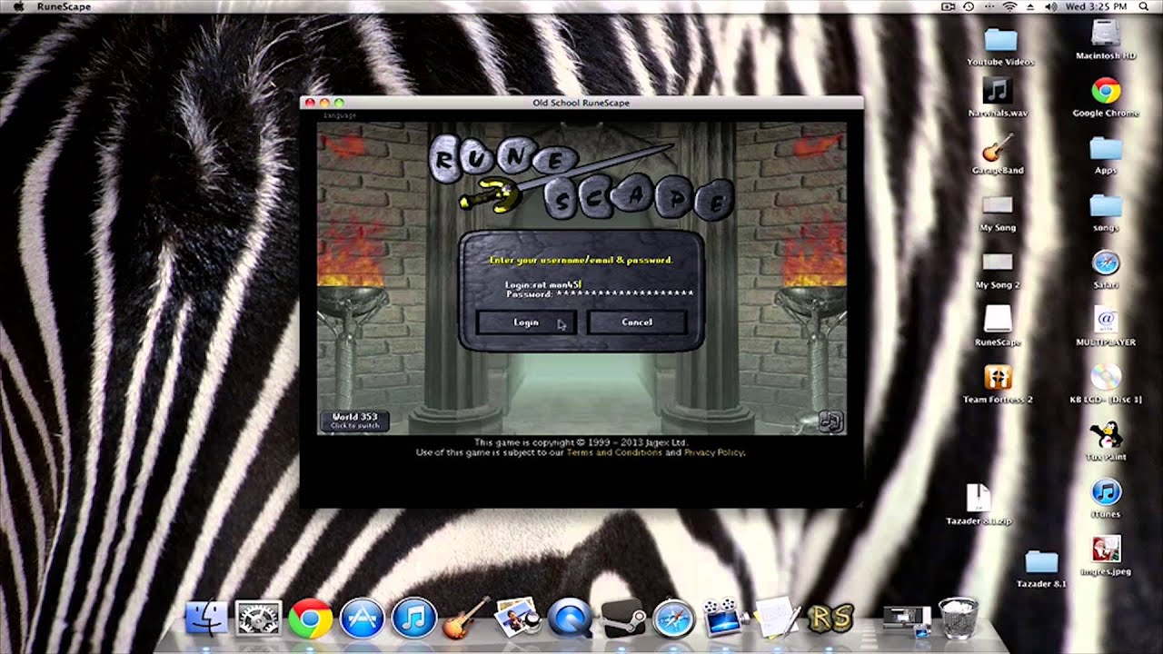Open the Trash in the dock
Image resolution: width=1163 pixels, height=654 pixels.
tap(957, 619)
